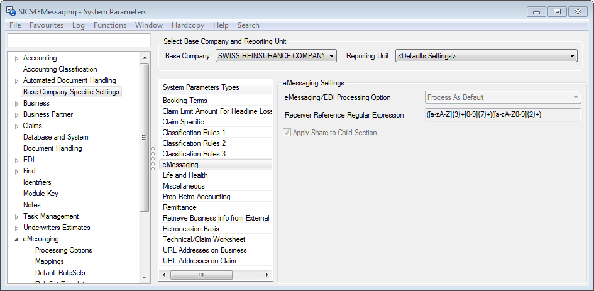Select Classification Rules 1
Screen dimensions: 594x291
point(215,133)
